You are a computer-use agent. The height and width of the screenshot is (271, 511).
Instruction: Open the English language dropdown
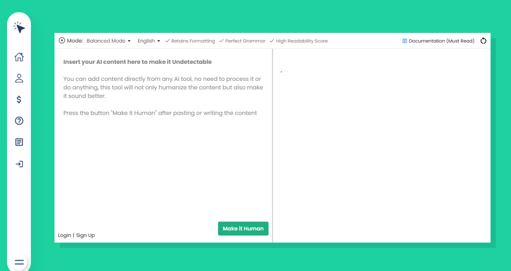click(x=149, y=41)
